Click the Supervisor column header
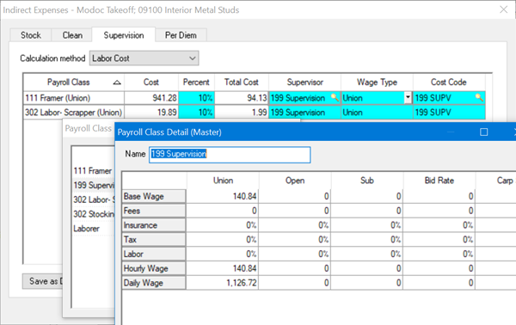The image size is (516, 325). (304, 83)
